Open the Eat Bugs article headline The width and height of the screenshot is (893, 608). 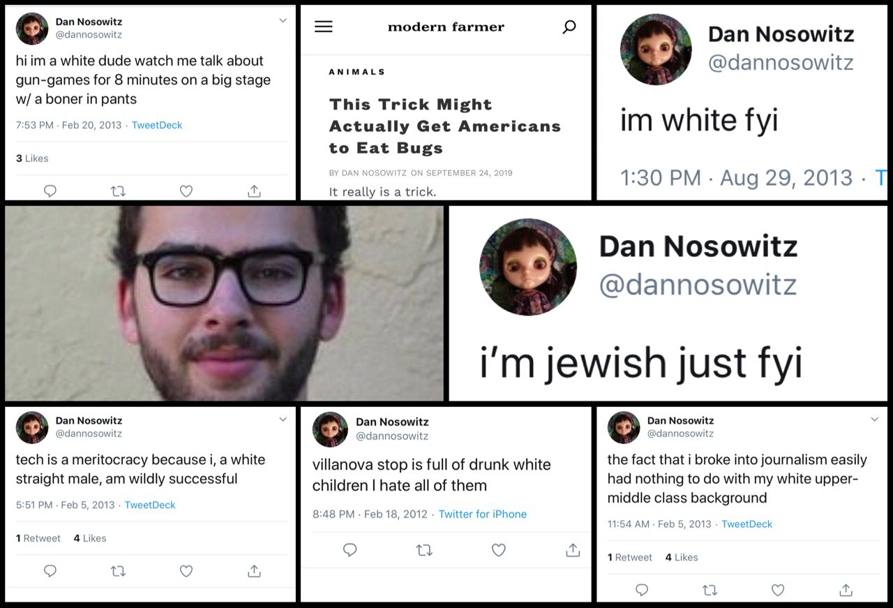445,126
